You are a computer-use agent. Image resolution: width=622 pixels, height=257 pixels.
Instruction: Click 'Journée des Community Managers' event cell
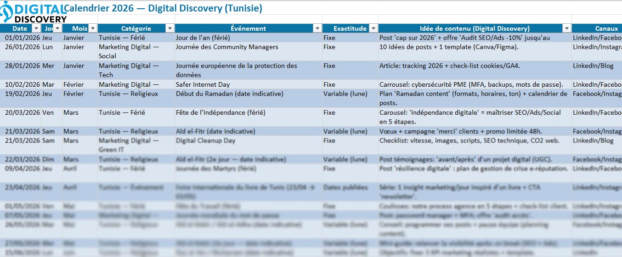click(x=249, y=51)
